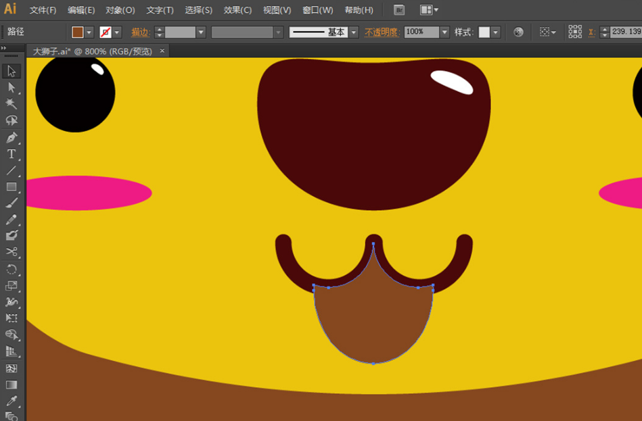The image size is (642, 421).
Task: Select the Scissors tool
Action: tap(12, 252)
